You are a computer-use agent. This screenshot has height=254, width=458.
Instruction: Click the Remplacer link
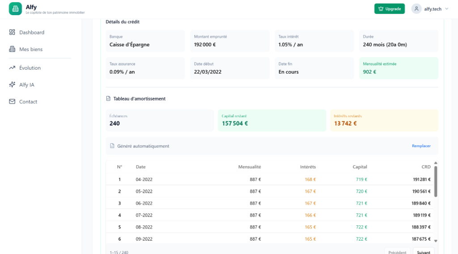tap(421, 146)
